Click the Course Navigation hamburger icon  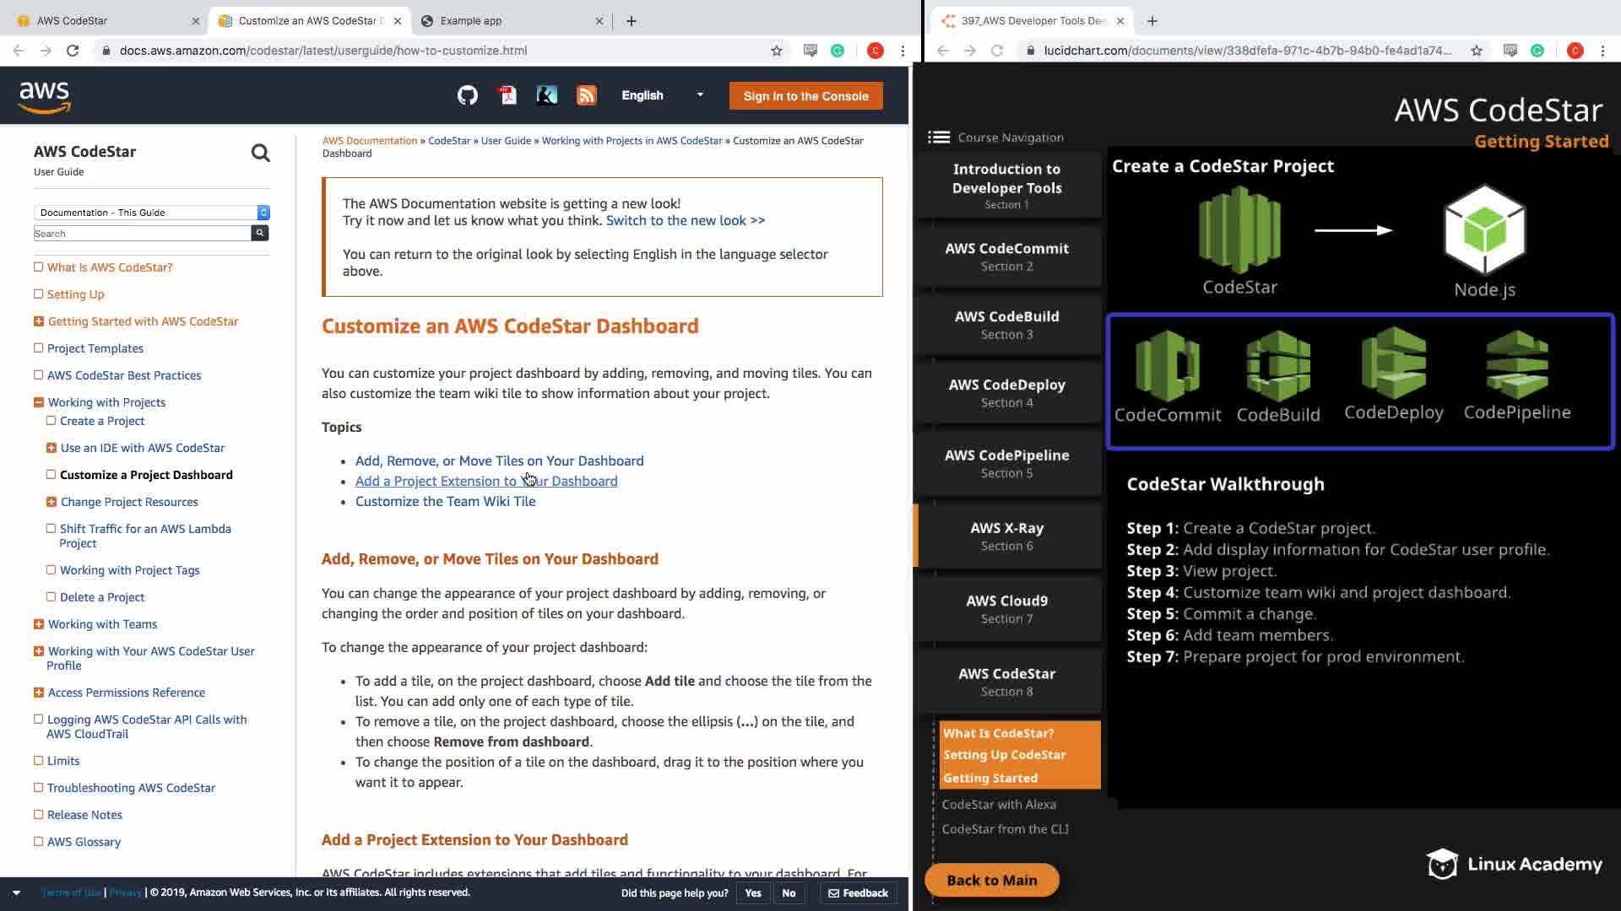[x=938, y=137]
